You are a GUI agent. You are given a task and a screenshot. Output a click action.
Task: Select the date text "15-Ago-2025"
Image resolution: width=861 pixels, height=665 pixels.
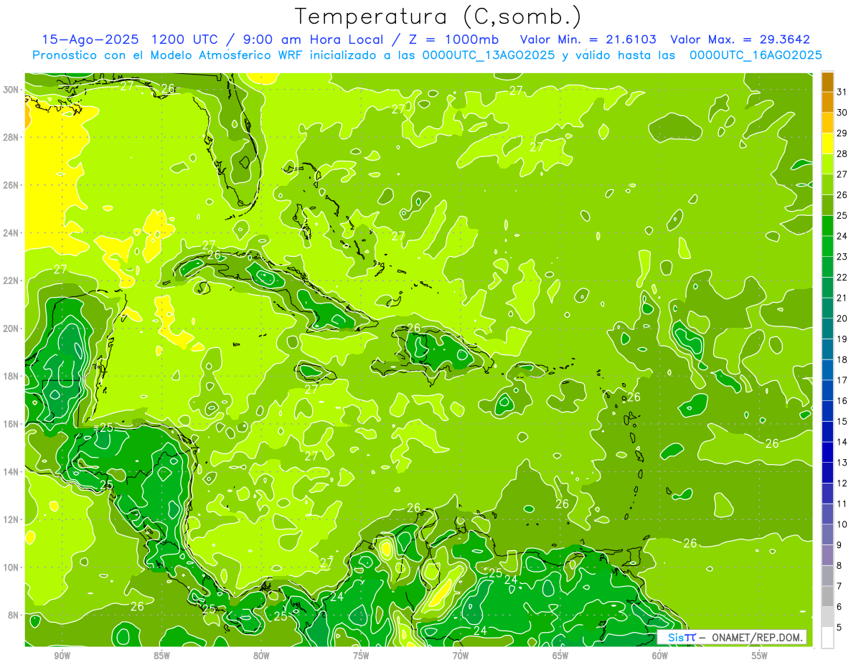pyautogui.click(x=90, y=39)
